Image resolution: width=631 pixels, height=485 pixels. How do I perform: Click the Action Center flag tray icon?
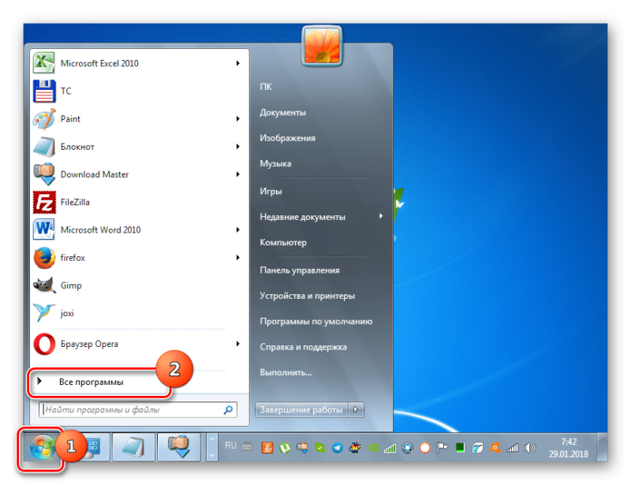pos(442,448)
